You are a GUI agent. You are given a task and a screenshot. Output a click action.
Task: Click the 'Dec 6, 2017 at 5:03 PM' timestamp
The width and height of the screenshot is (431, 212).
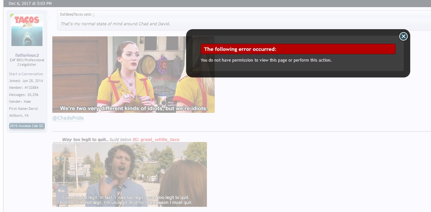click(30, 3)
